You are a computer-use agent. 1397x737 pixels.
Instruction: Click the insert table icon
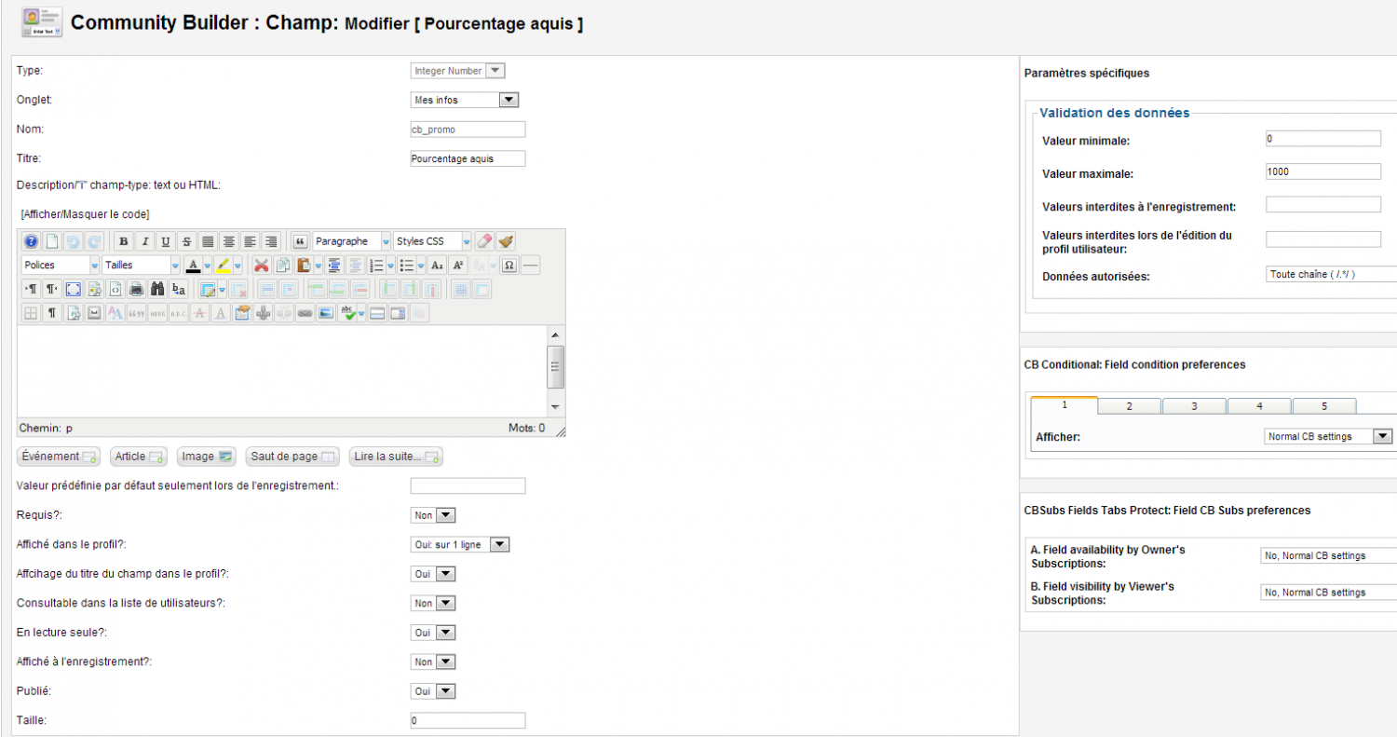click(x=209, y=289)
